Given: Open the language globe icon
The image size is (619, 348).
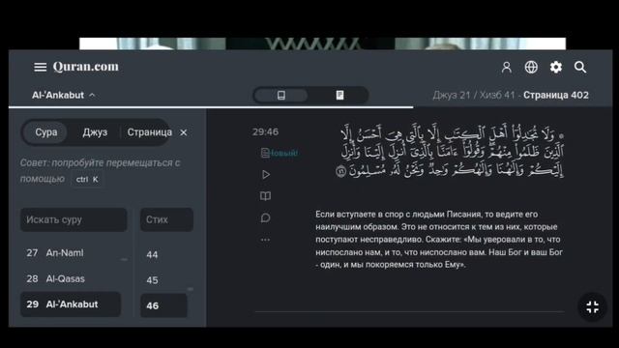Looking at the screenshot, I should click(531, 67).
